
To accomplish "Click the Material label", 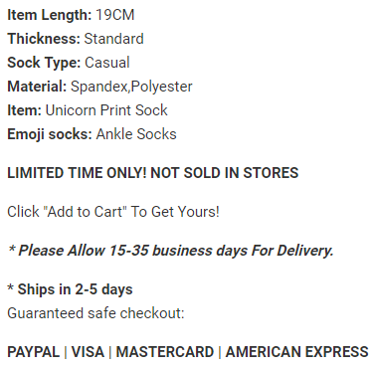I will tap(37, 87).
